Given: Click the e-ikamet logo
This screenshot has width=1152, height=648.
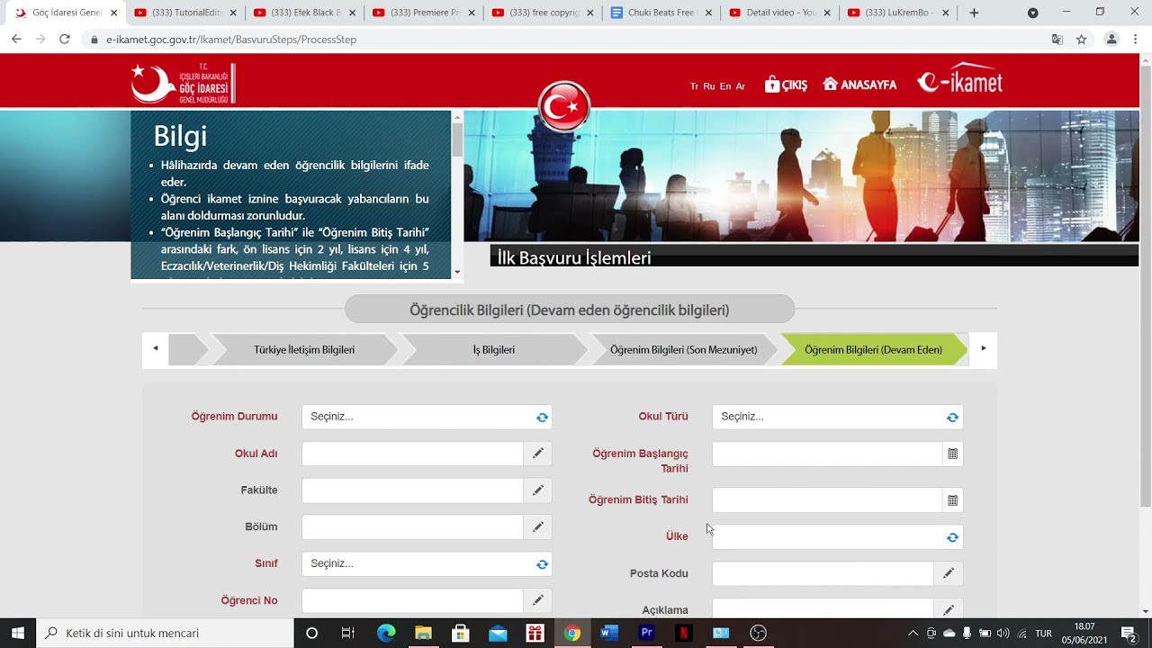Looking at the screenshot, I should tap(959, 81).
